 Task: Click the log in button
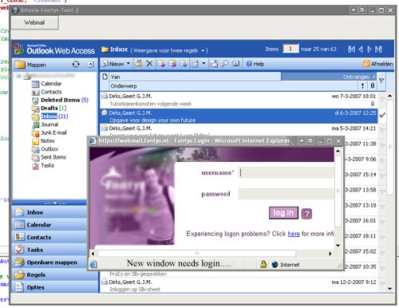[x=283, y=213]
